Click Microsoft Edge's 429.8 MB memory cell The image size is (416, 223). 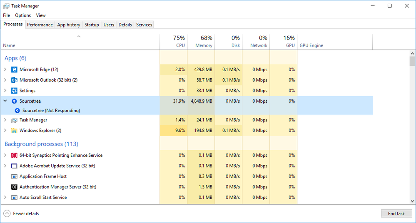tap(201, 69)
